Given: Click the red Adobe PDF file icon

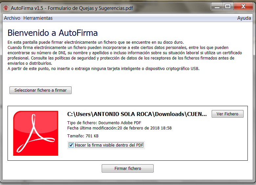Looking at the screenshot, I should click(x=35, y=133).
